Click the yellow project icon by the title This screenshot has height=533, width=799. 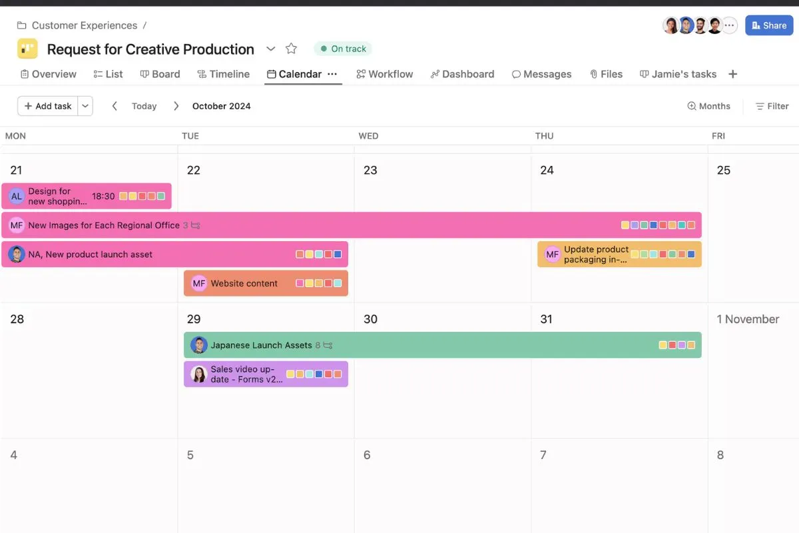[x=27, y=48]
